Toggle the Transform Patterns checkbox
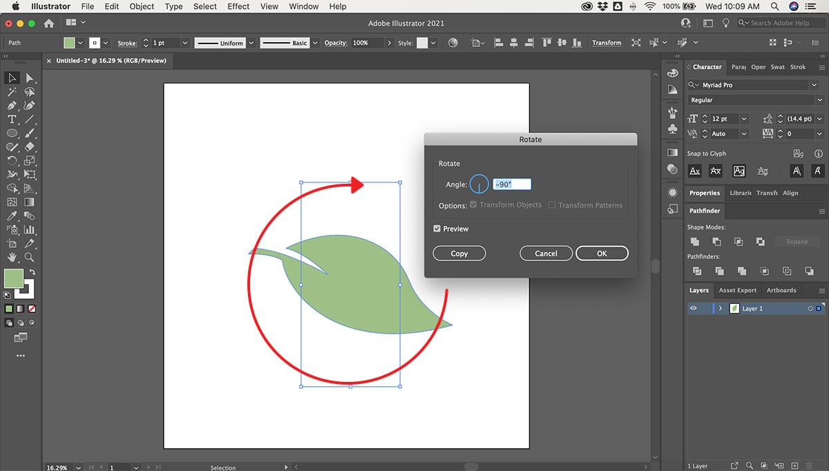Screen dimensions: 829x471 click(x=552, y=205)
